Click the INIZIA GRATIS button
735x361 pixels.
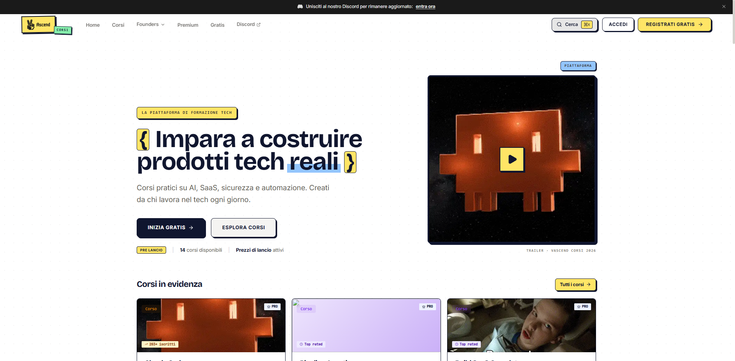171,228
